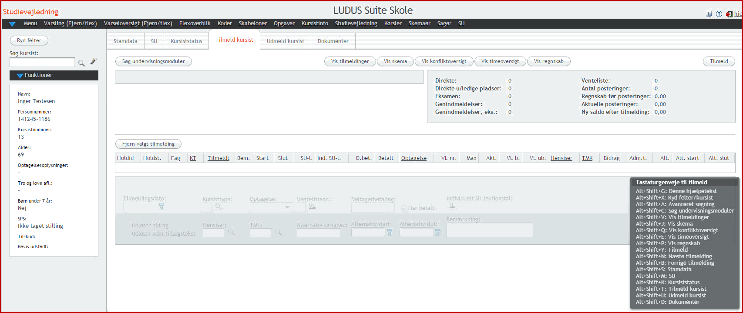Tick the Udløser adm.tillægstakst checkbox
The width and height of the screenshot is (743, 313).
pos(128,234)
